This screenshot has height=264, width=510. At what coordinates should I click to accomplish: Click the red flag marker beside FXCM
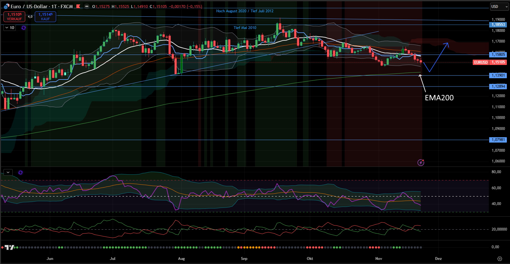[x=78, y=6]
